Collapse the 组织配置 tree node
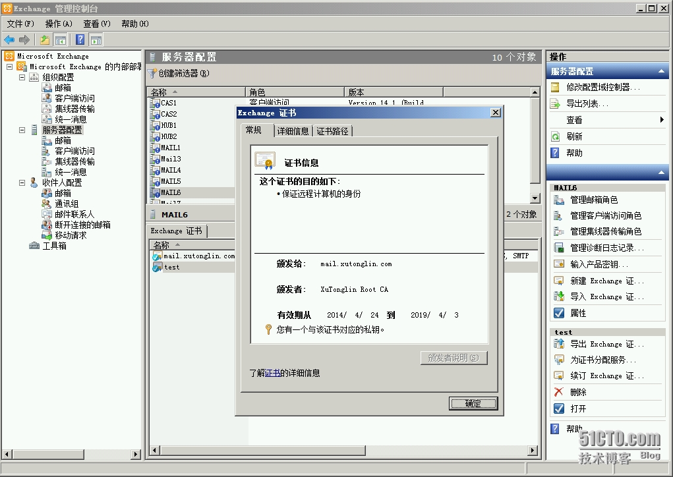The width and height of the screenshot is (673, 477). (x=22, y=78)
